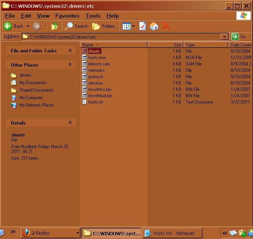Click the zhosts file icon

(85, 51)
